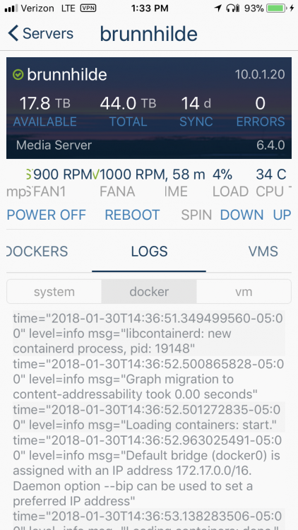Viewport: 298px width, 530px height.
Task: Tap the Loading containers: start log entry
Action: pos(149,417)
